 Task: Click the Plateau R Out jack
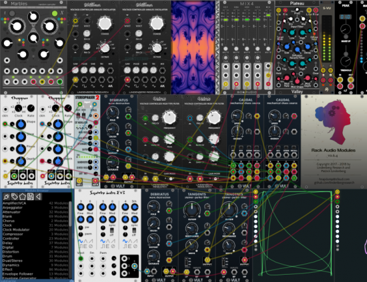pos(316,10)
